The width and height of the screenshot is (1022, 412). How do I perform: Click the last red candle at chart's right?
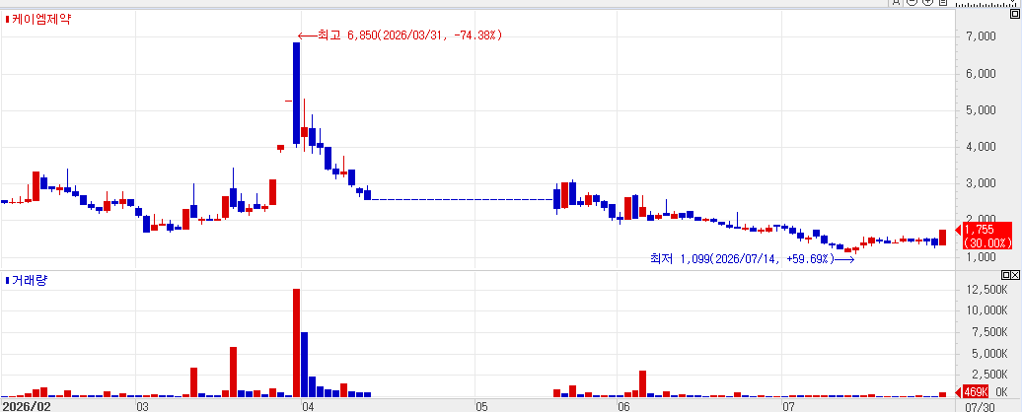[942, 238]
